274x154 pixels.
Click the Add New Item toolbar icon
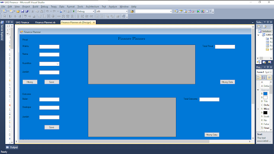pos(12,12)
